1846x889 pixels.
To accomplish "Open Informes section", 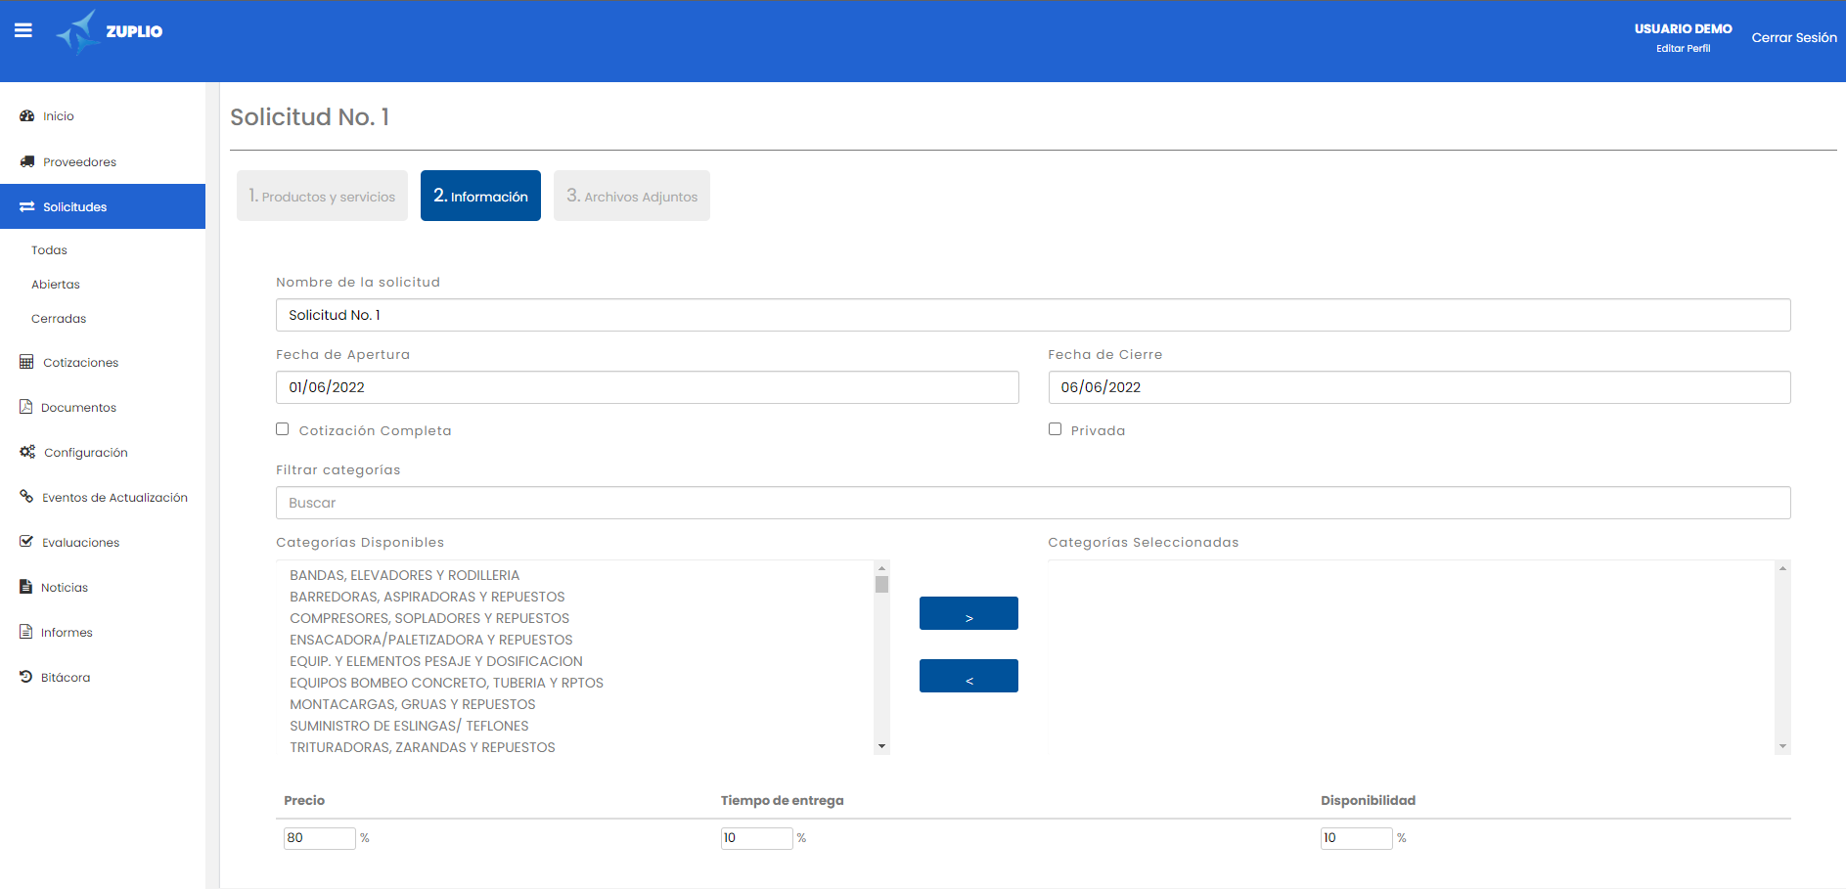I will [67, 633].
